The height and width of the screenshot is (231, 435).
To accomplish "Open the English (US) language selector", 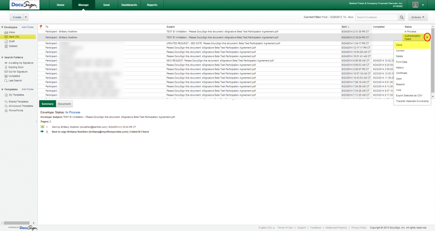I will click(x=266, y=228).
